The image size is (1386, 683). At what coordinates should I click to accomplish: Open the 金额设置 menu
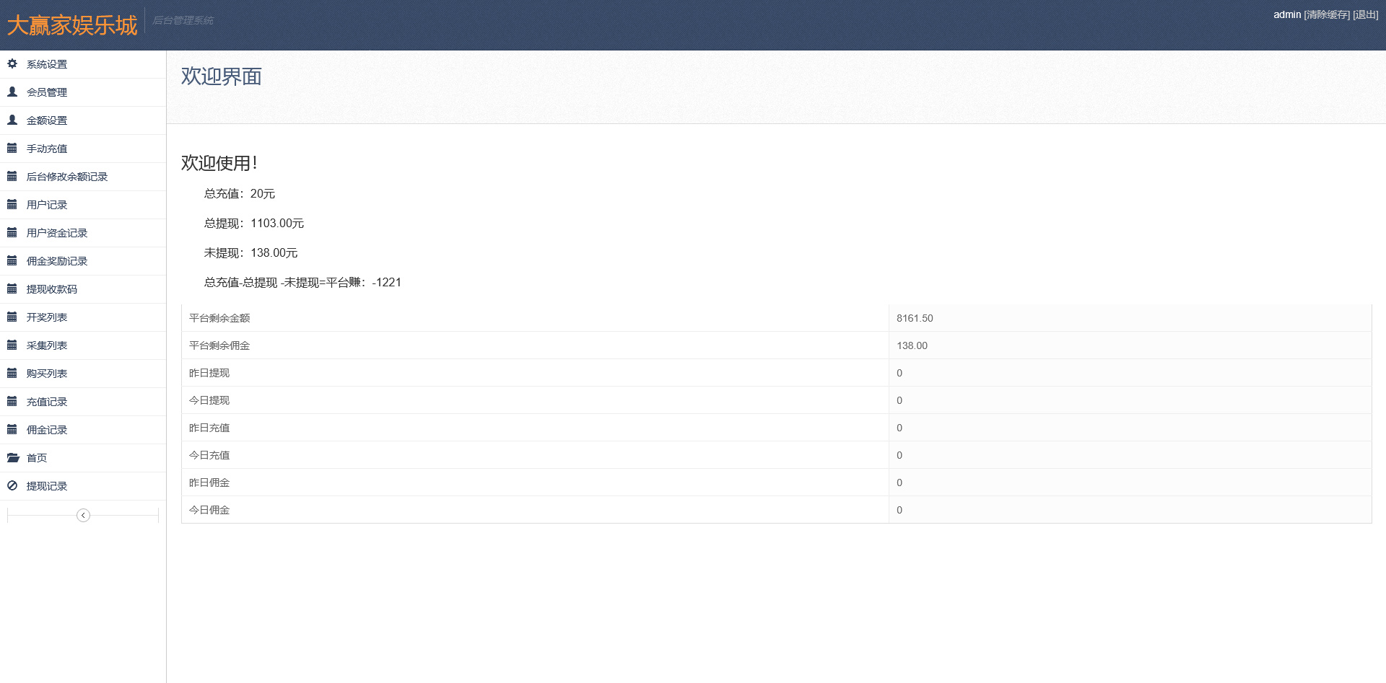83,120
